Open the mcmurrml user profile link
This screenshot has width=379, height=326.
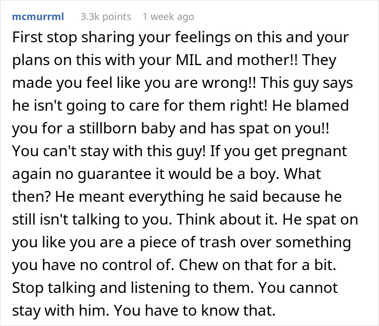point(38,17)
